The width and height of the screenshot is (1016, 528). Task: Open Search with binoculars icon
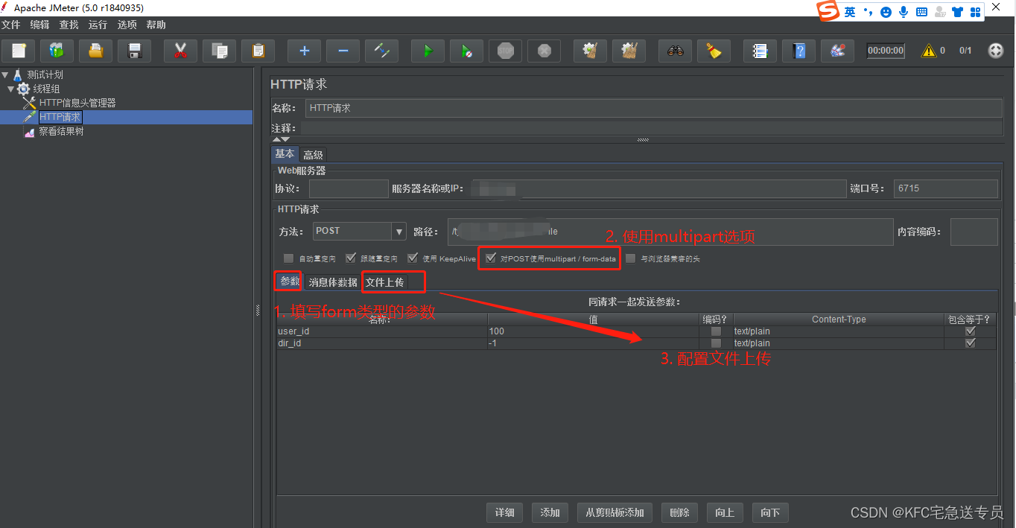(x=675, y=51)
